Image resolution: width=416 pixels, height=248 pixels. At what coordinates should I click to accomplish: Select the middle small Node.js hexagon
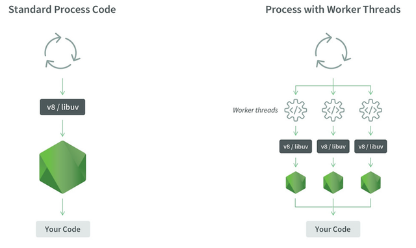point(333,182)
